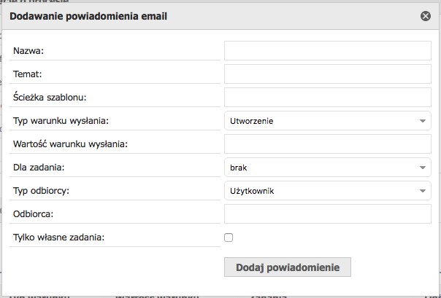
Task: Click the Dla zadania label
Action: point(39,168)
